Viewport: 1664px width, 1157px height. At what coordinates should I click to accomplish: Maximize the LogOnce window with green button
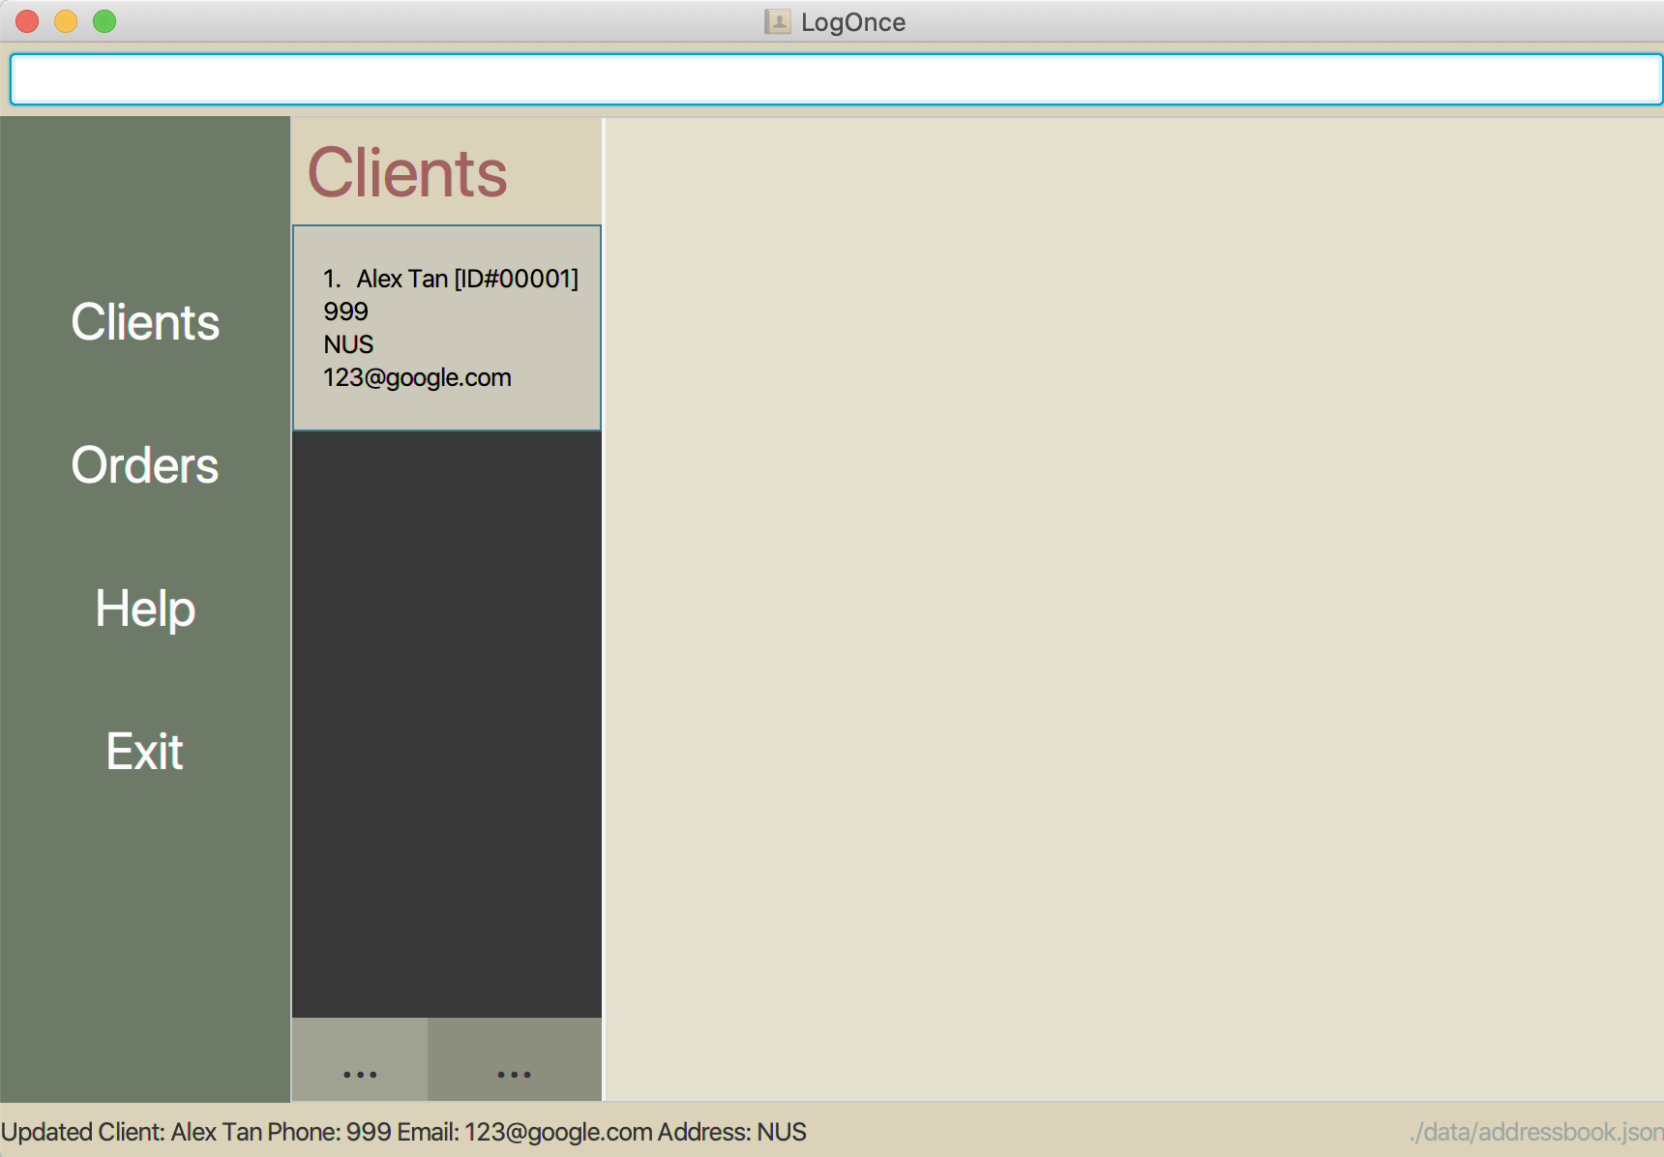pyautogui.click(x=104, y=21)
